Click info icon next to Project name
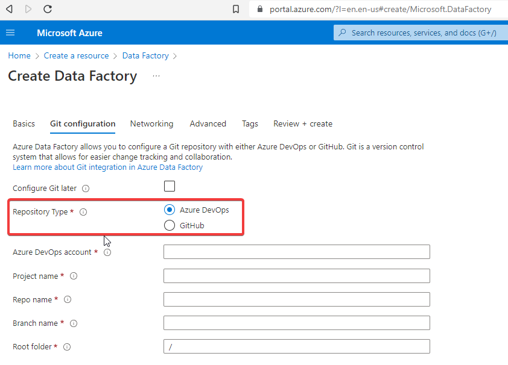This screenshot has height=365, width=508. 74,276
